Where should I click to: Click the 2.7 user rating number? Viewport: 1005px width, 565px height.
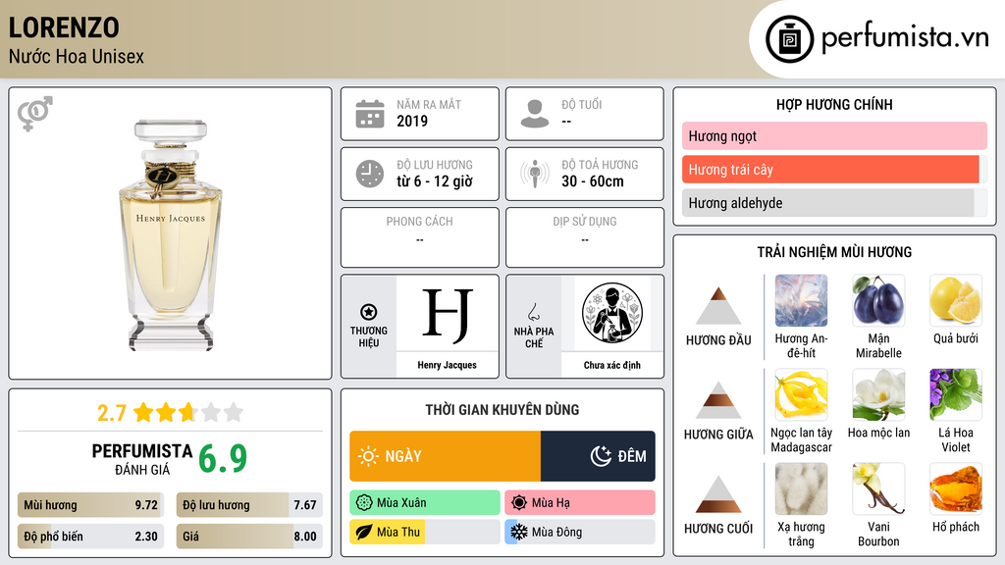(112, 413)
